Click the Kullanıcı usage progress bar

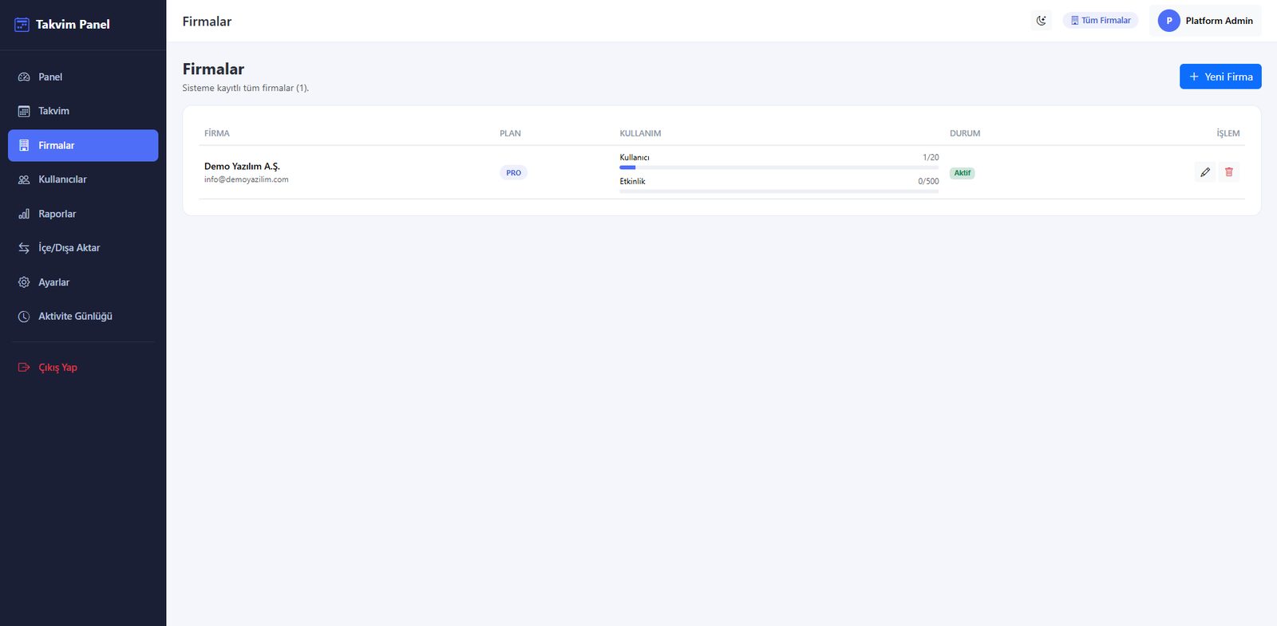coord(779,167)
